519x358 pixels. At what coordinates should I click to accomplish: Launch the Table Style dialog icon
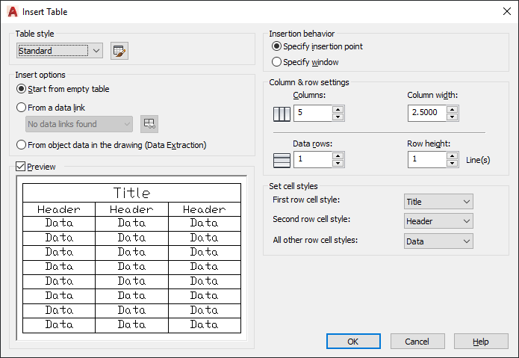click(x=119, y=51)
